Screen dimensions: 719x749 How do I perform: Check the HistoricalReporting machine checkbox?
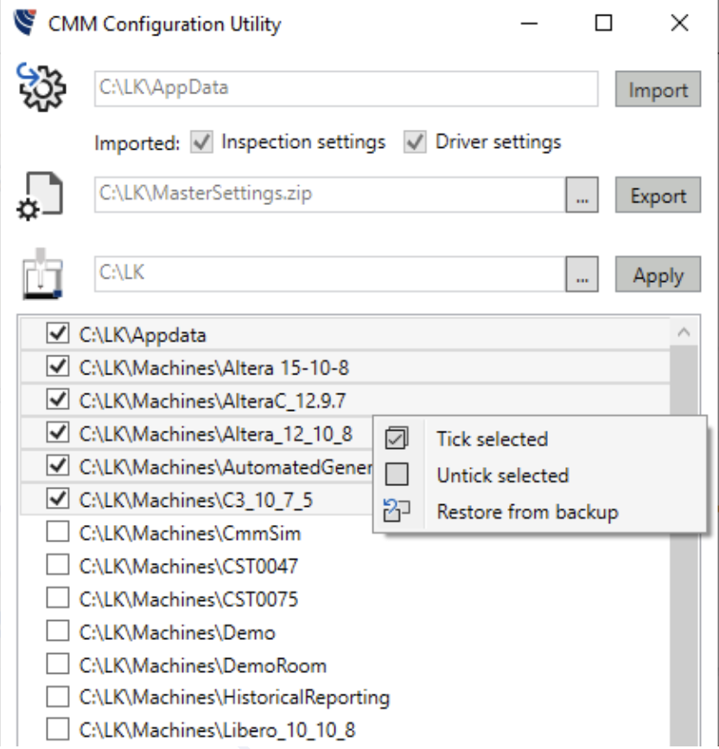tap(58, 697)
